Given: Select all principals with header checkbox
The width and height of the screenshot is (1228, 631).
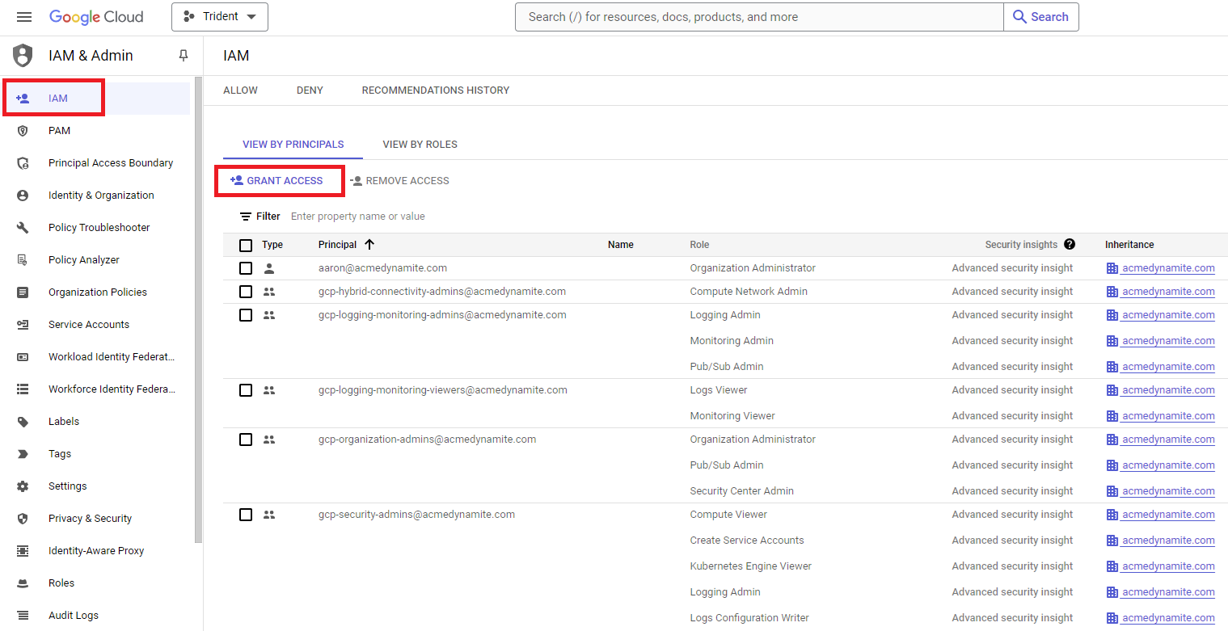Looking at the screenshot, I should click(x=246, y=244).
